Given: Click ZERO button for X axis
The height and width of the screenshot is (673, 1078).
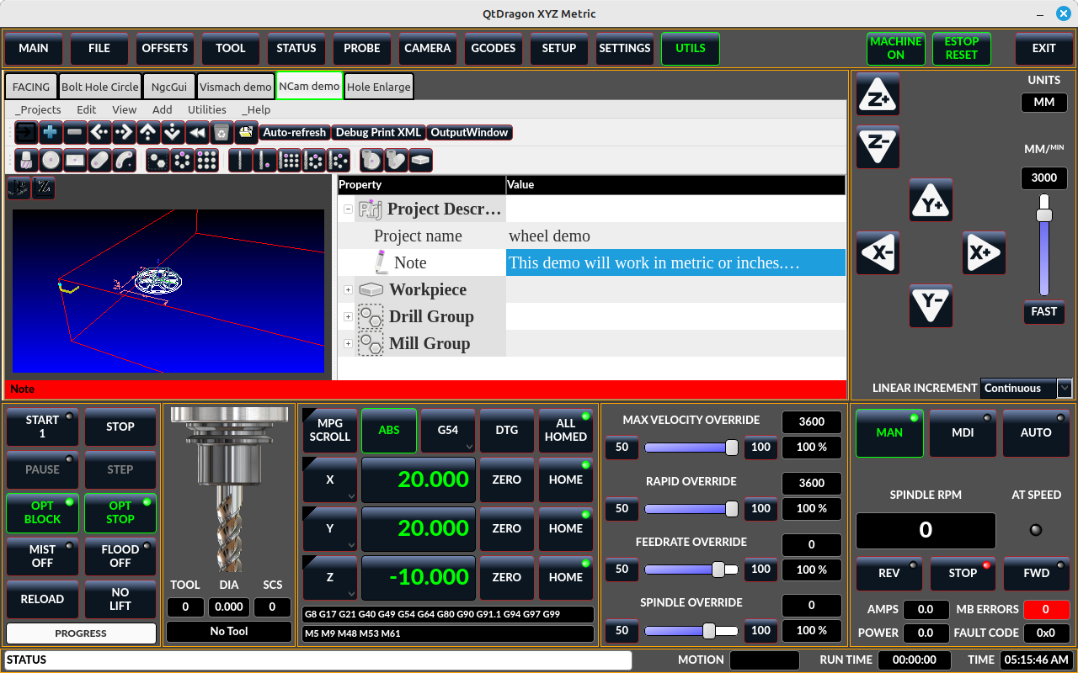Looking at the screenshot, I should [x=507, y=480].
